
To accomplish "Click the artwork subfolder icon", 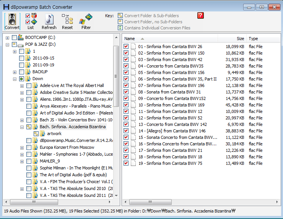I will coord(42,134).
